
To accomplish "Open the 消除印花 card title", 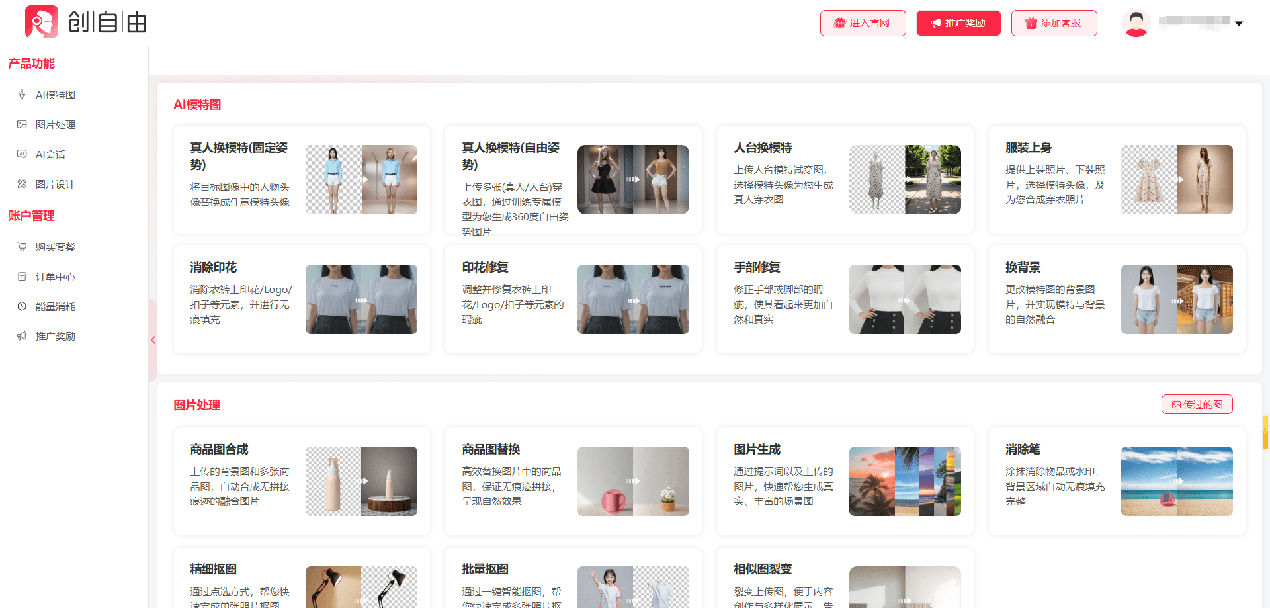I will pos(213,267).
